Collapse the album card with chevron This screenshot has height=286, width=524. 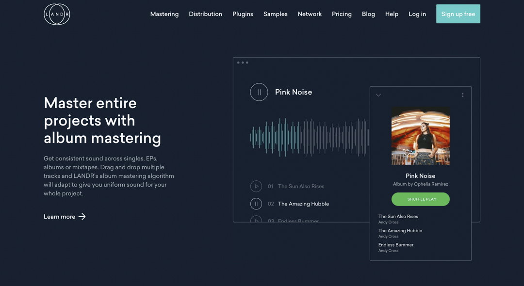[378, 95]
